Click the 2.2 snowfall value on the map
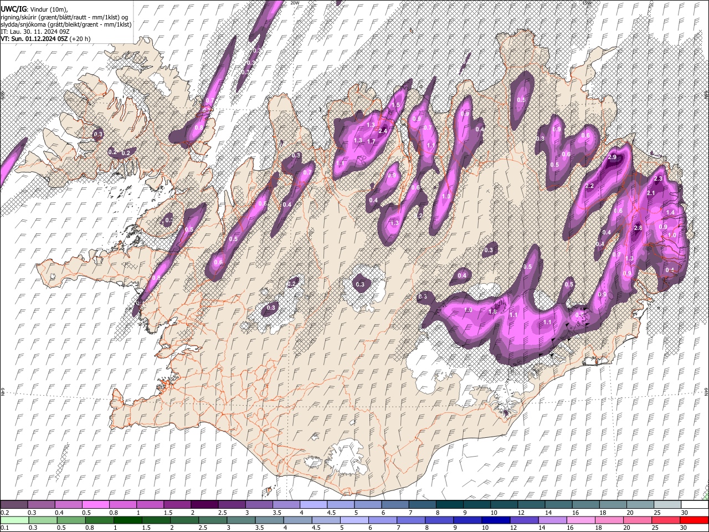Viewport: 709px width, 532px height. pyautogui.click(x=589, y=186)
